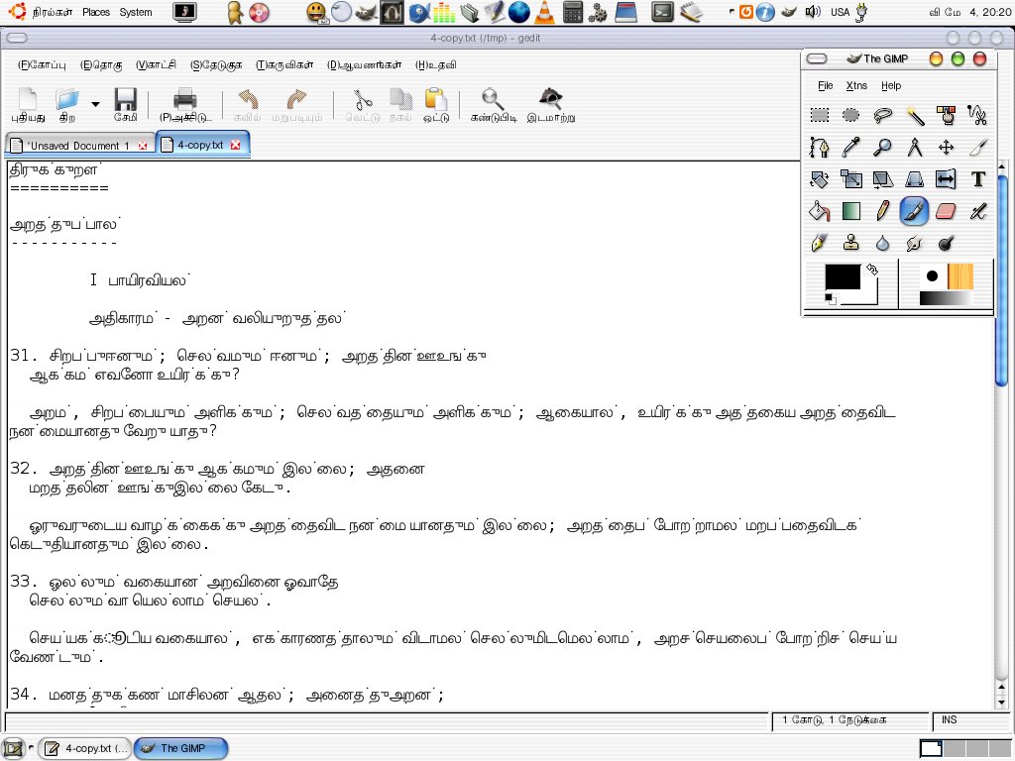Open gedit (D) documents menu
Viewport: 1015px width, 761px height.
[x=365, y=64]
